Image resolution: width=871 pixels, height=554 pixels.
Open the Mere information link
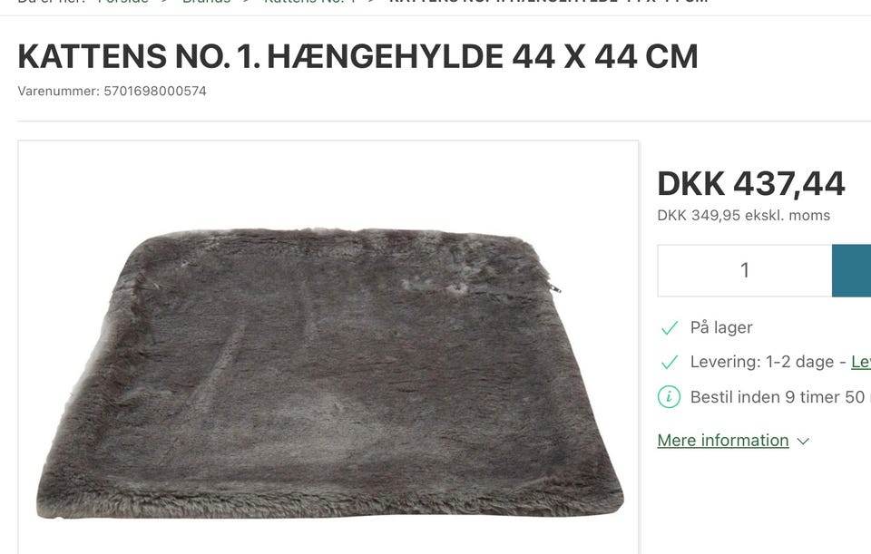click(723, 440)
